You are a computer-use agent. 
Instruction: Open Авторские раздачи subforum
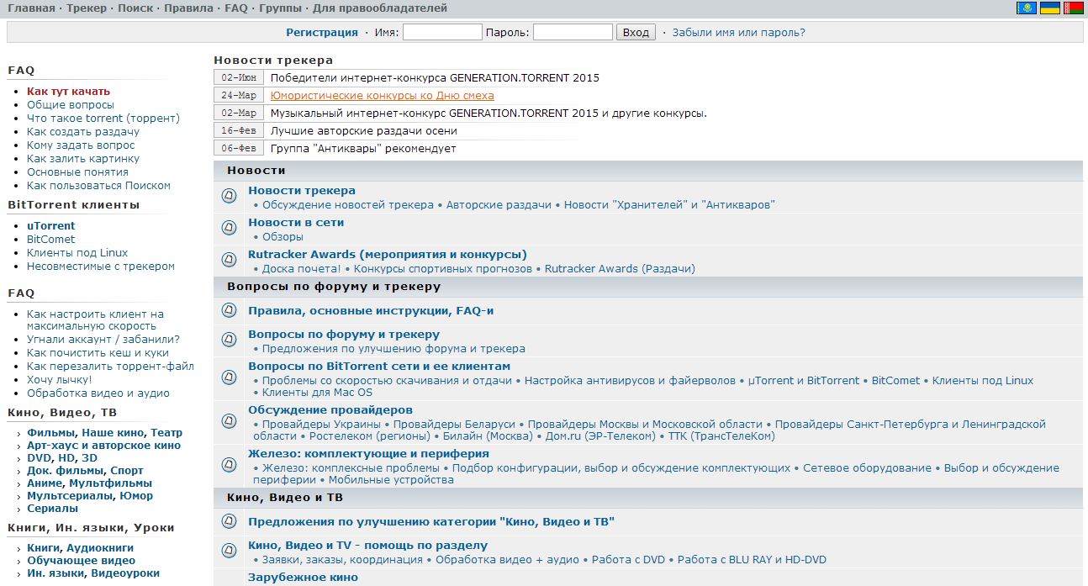[499, 204]
